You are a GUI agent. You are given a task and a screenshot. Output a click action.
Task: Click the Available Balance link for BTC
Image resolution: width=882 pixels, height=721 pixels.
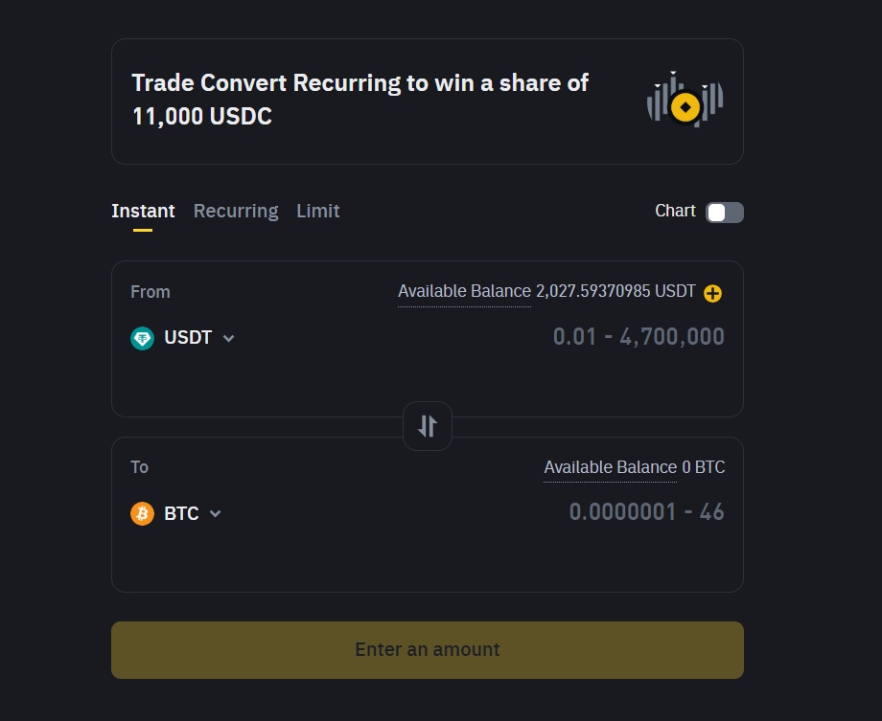click(x=610, y=467)
